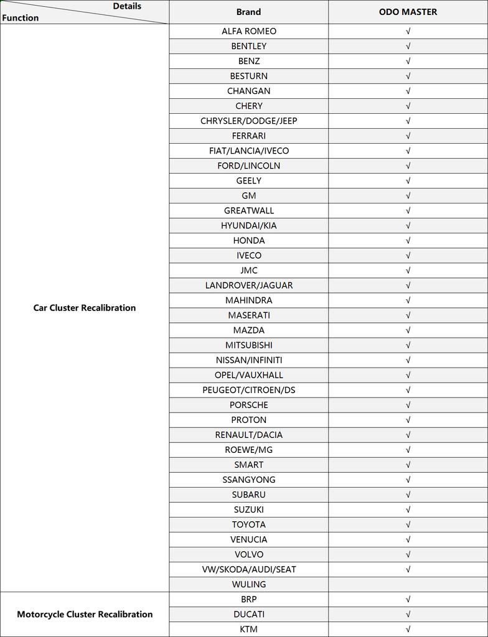Screen dimensions: 488x637
Task: Click the VW/SKODA/AUDI/SEAT brand entry
Action: click(249, 569)
